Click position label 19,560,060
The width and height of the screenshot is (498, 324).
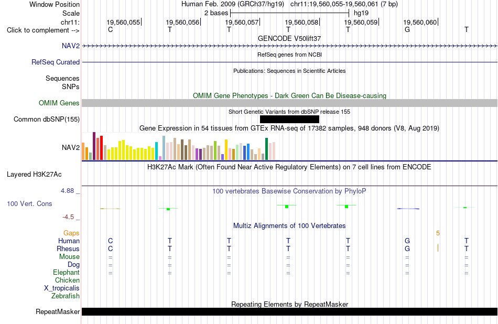420,22
